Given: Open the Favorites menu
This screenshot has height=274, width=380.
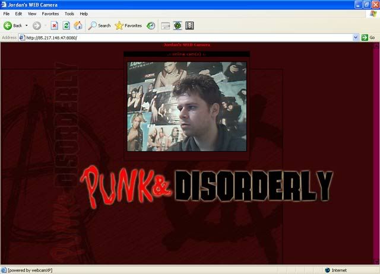Looking at the screenshot, I should [50, 14].
